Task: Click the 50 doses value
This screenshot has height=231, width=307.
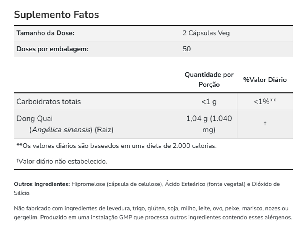Action: pos(187,49)
